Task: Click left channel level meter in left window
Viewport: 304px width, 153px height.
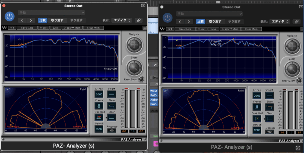Action: (126, 109)
